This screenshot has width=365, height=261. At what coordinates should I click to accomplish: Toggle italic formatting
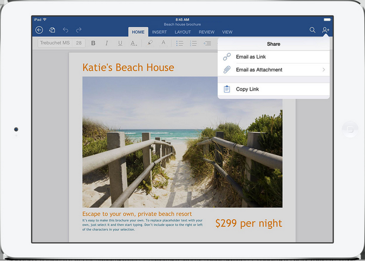point(107,43)
